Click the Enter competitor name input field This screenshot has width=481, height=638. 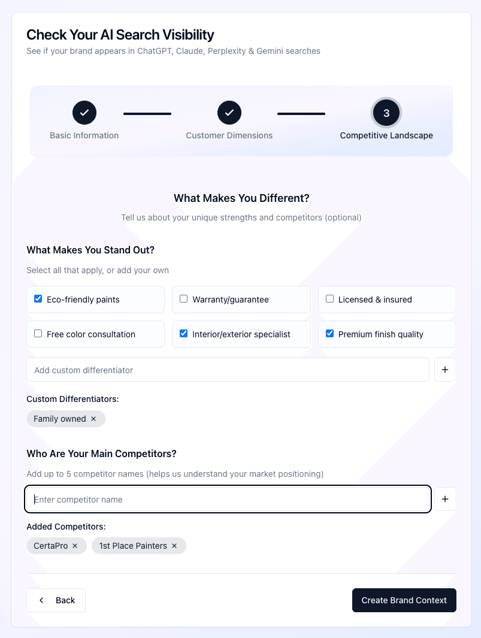tap(228, 498)
